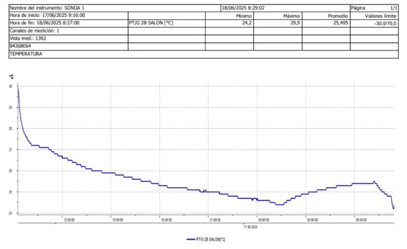
Task: Click the x-axis time label '06:00:00'
Action: [x=361, y=220]
